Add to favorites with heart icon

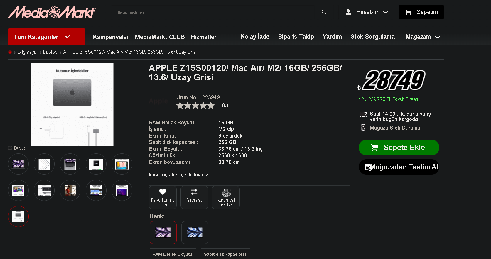163,192
